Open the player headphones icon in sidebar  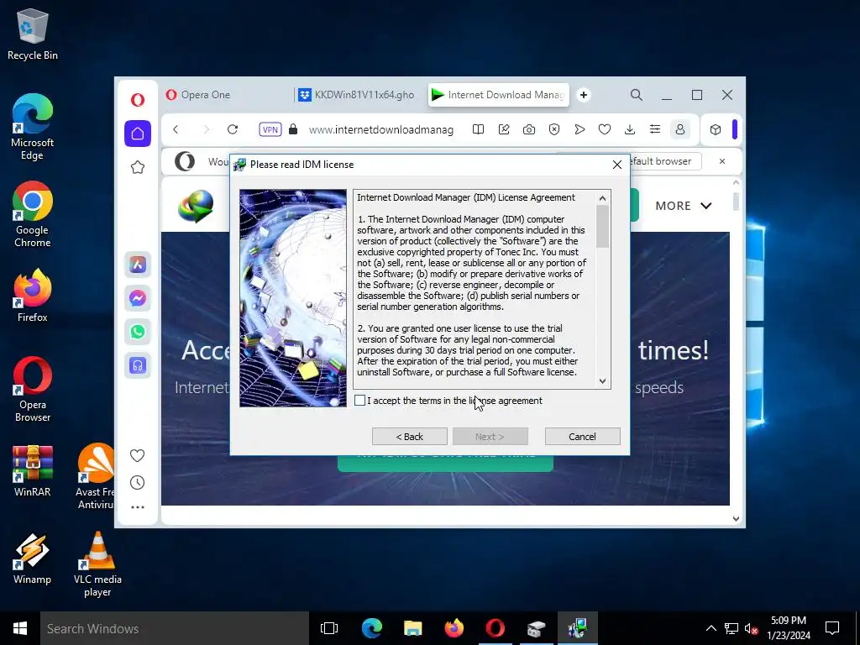tap(138, 365)
